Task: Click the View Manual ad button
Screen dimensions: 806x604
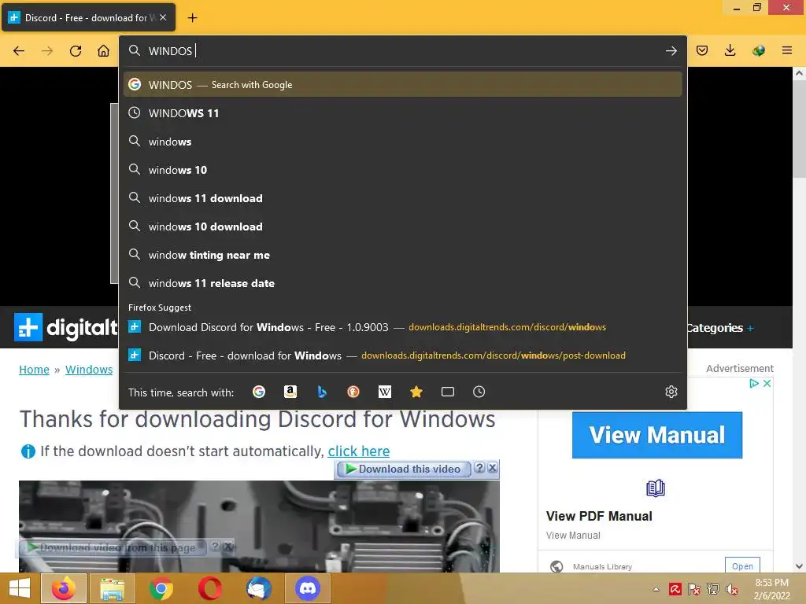Action: coord(657,435)
